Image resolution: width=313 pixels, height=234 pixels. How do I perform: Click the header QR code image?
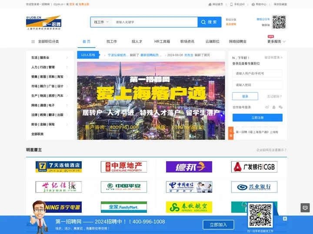[279, 22]
